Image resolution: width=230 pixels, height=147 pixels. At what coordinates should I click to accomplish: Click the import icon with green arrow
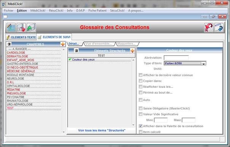coord(31,28)
